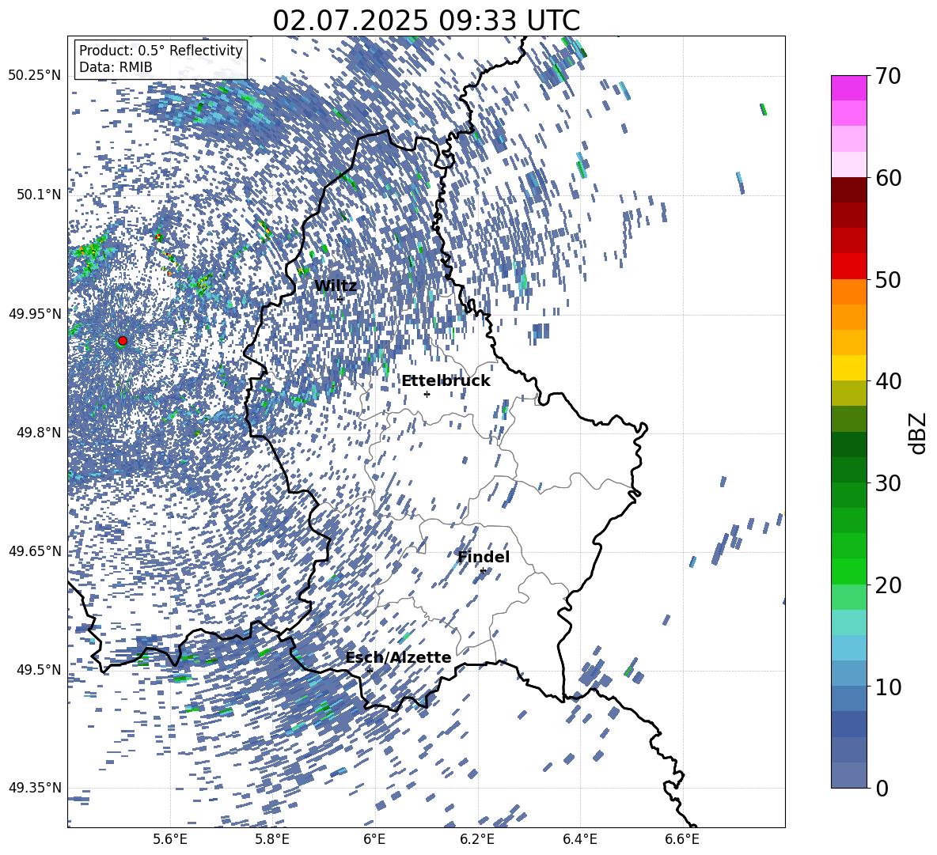Pick the magenta top swatch on the colorbar

[849, 89]
